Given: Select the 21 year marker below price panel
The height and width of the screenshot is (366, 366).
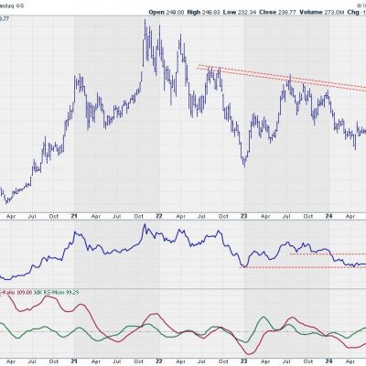Looking at the screenshot, I should coord(74,216).
